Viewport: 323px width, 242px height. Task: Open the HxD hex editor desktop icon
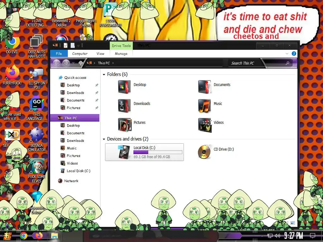[12, 135]
